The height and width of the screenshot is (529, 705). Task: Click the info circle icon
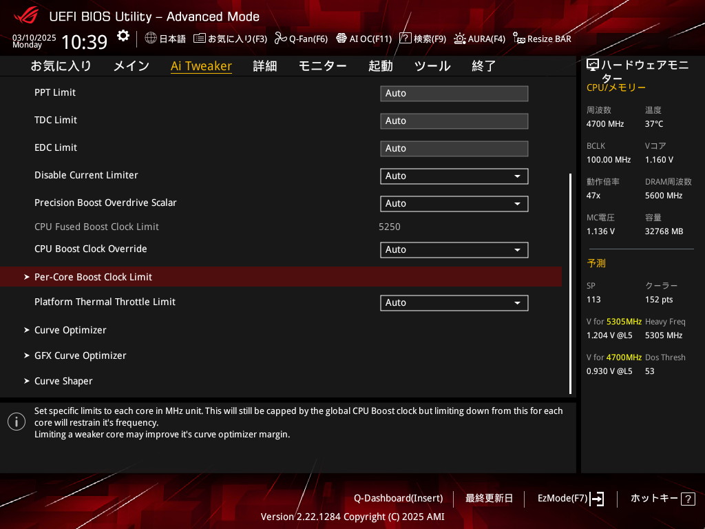click(17, 422)
